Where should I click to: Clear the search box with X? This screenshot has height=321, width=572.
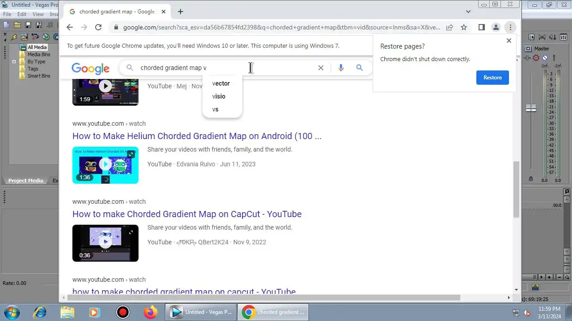point(321,68)
